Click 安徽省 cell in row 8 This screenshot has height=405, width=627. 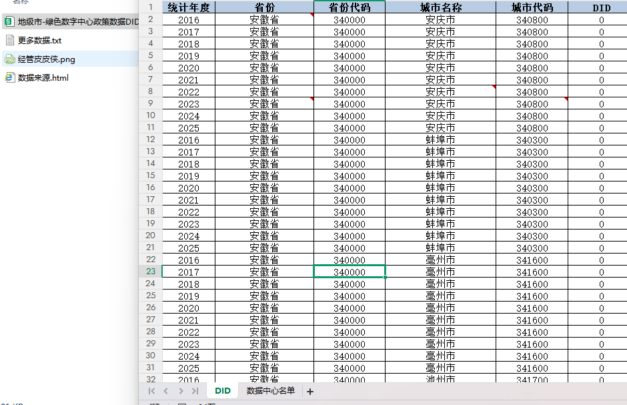click(x=264, y=91)
